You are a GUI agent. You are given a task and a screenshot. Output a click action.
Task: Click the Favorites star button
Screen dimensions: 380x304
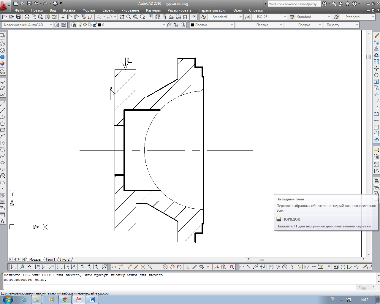(x=348, y=4)
